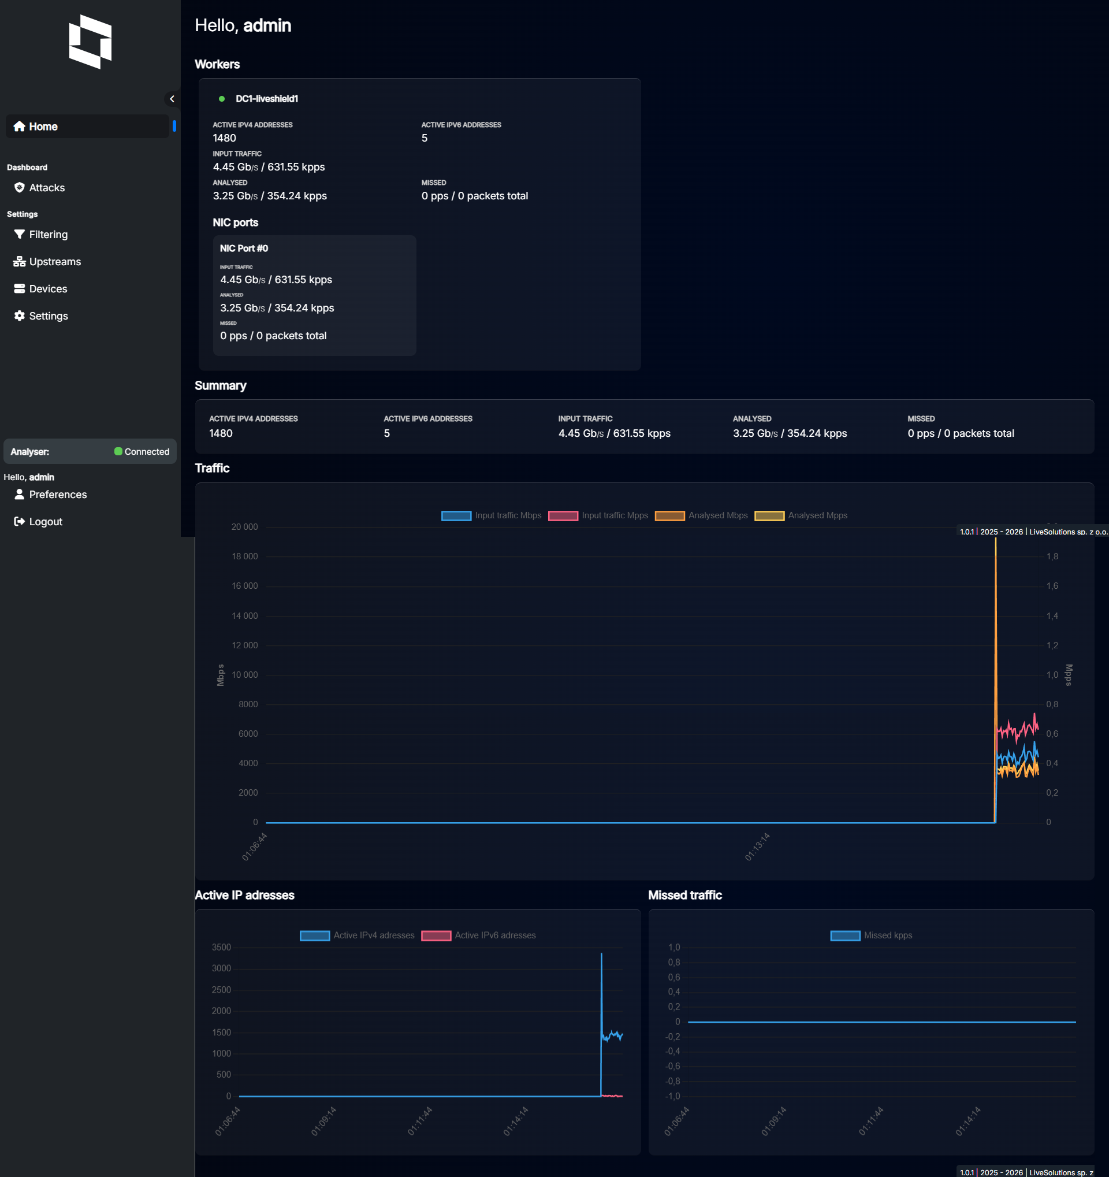
Task: Toggle Input traffic Mpps legend series
Action: (x=614, y=515)
